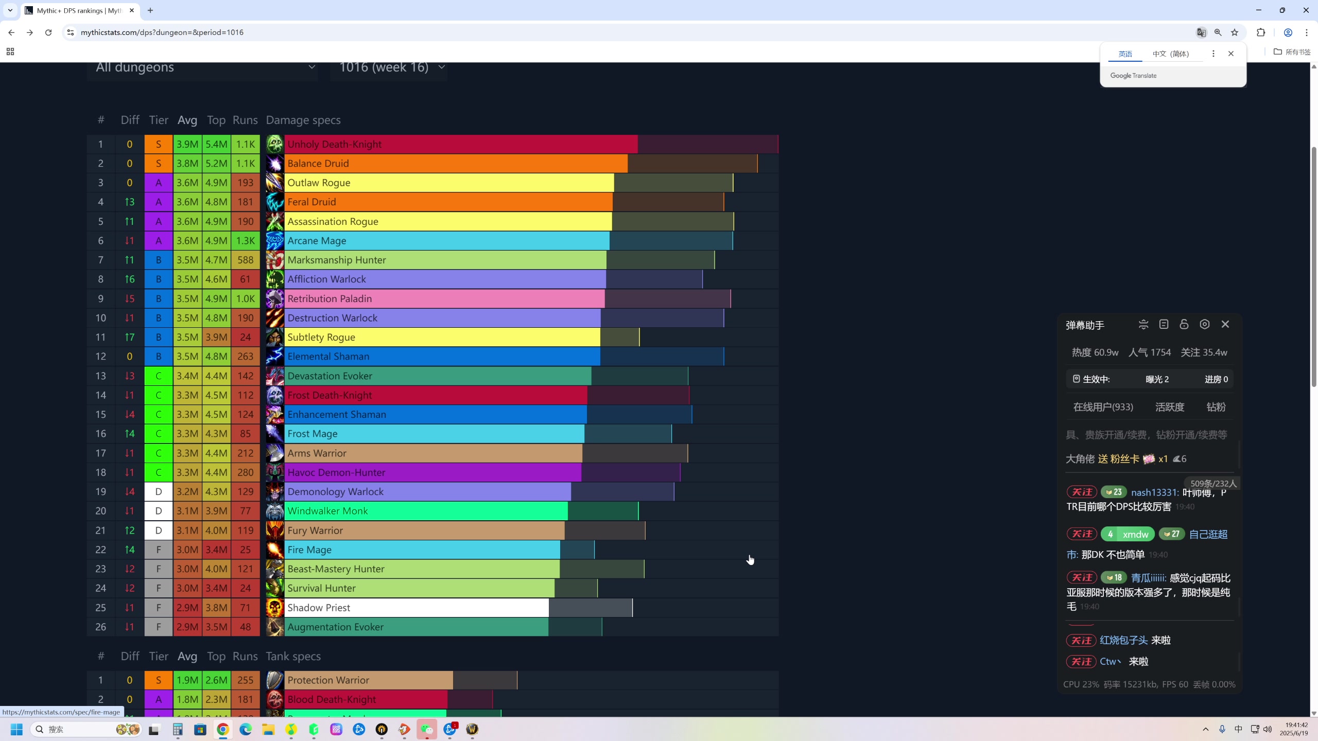Click the Windwalker Monk spec icon
Screen dimensions: 1318x741
[x=275, y=511]
